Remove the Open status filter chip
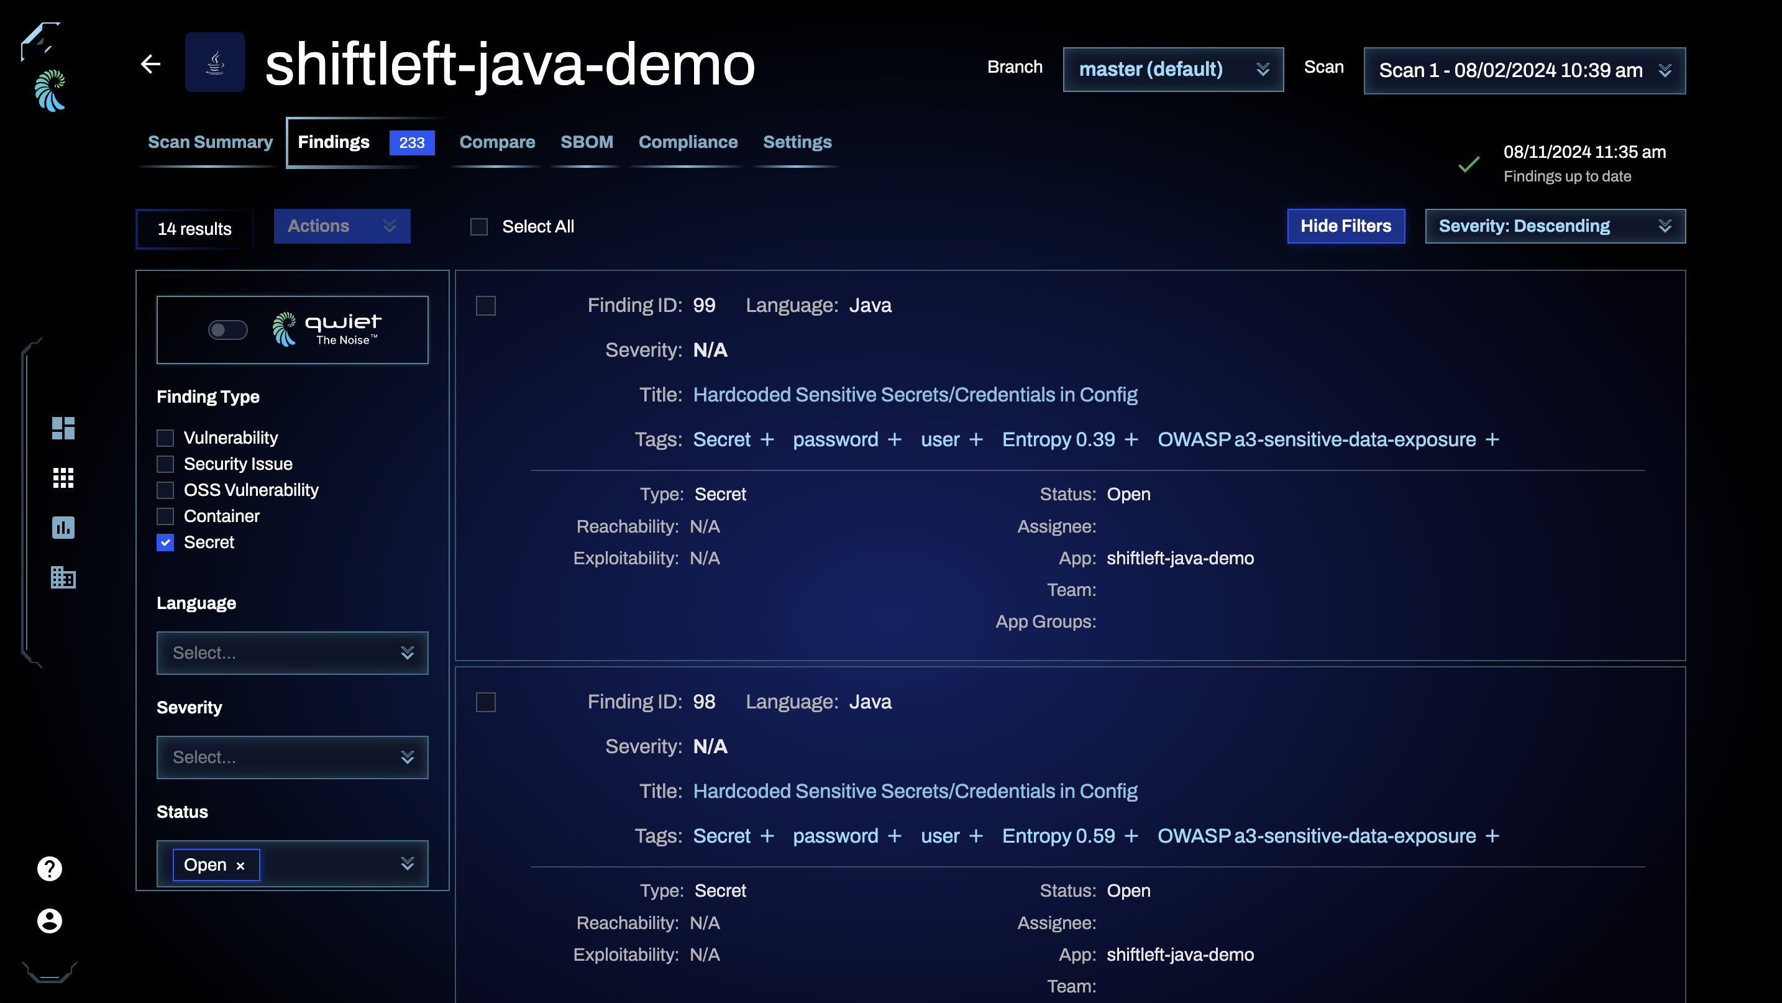The width and height of the screenshot is (1782, 1003). point(240,866)
